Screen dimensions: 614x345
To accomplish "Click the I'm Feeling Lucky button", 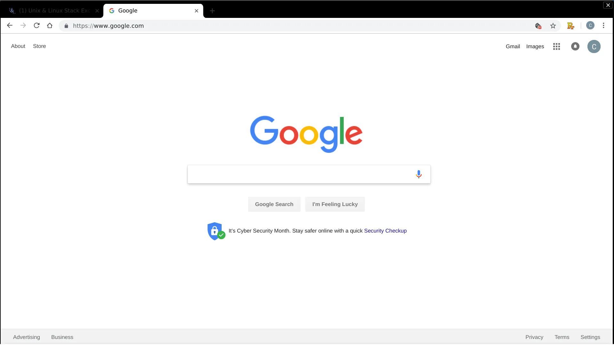I will (335, 204).
